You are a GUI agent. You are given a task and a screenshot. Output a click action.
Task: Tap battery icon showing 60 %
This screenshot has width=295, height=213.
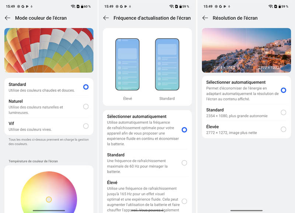pyautogui.click(x=82, y=6)
